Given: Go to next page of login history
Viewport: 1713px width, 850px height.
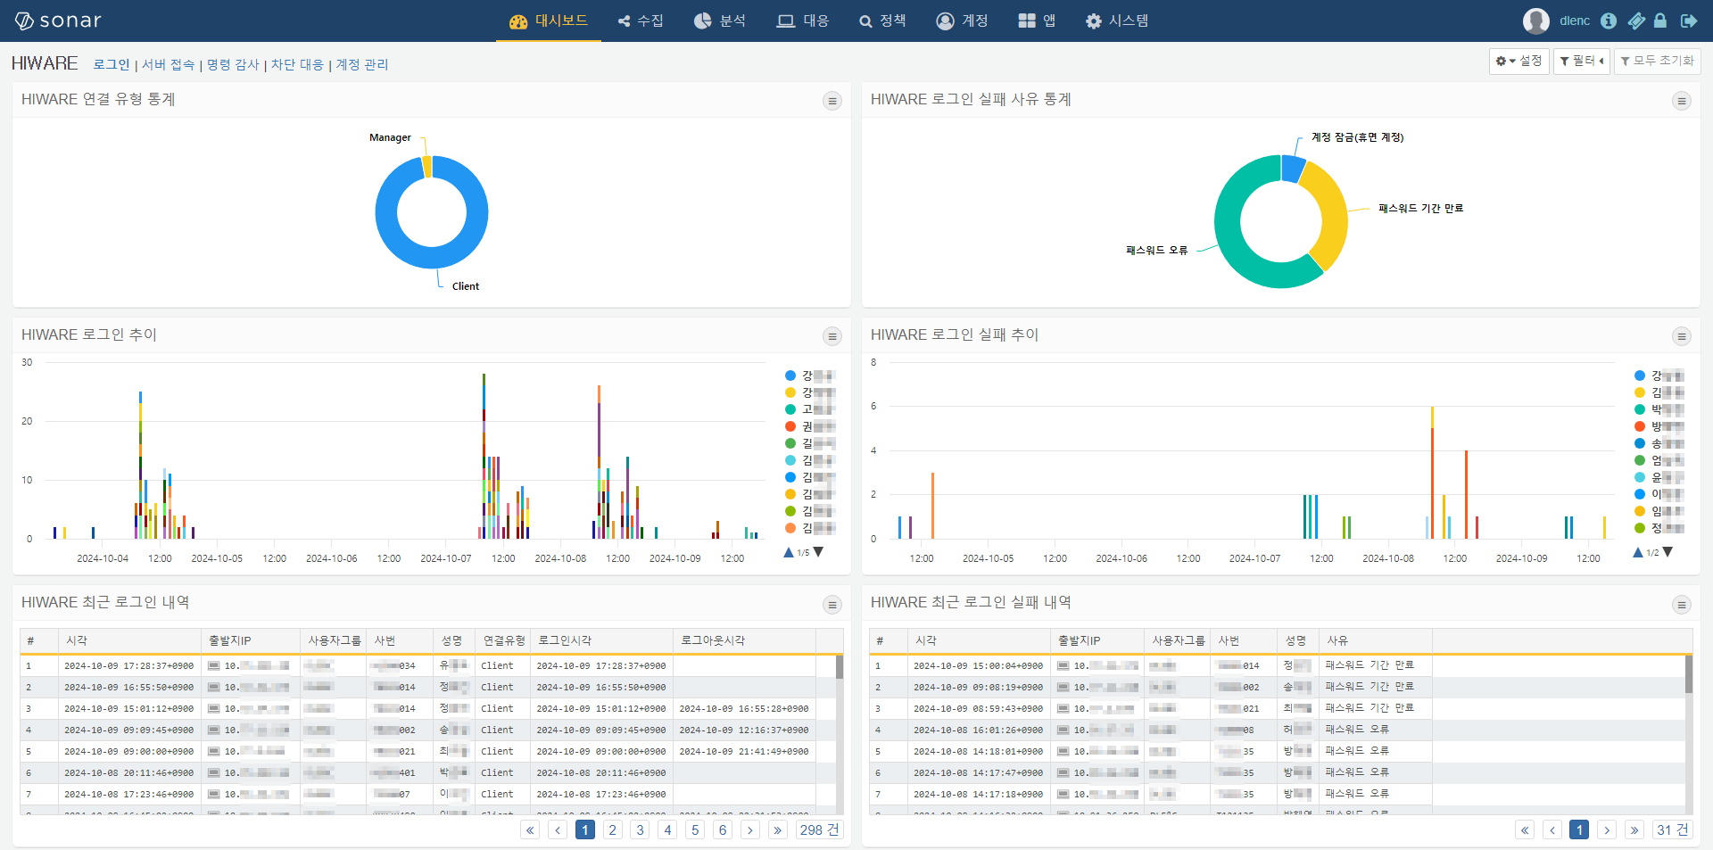Looking at the screenshot, I should pyautogui.click(x=750, y=829).
